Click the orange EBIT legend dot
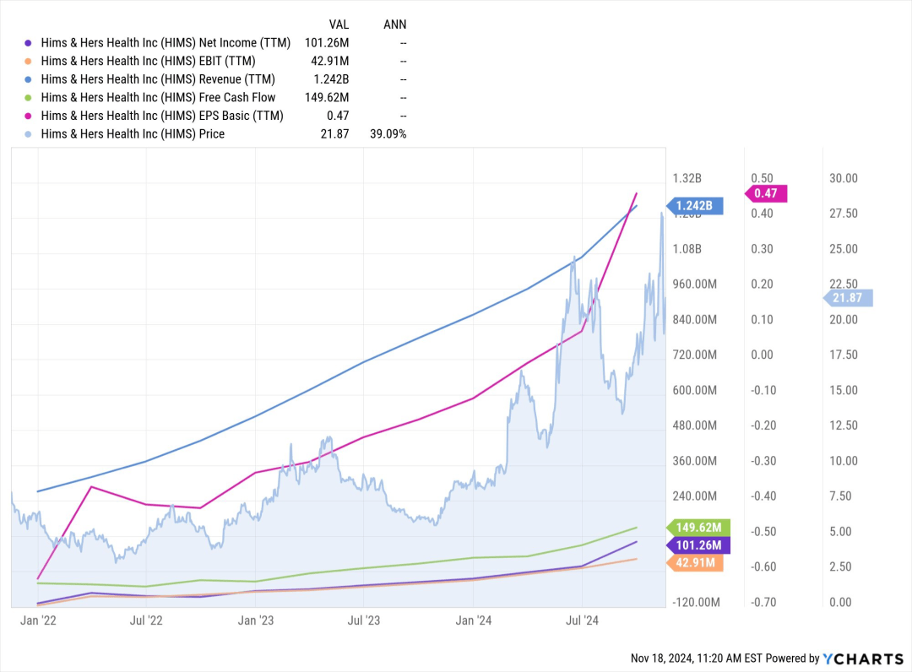 pos(28,61)
